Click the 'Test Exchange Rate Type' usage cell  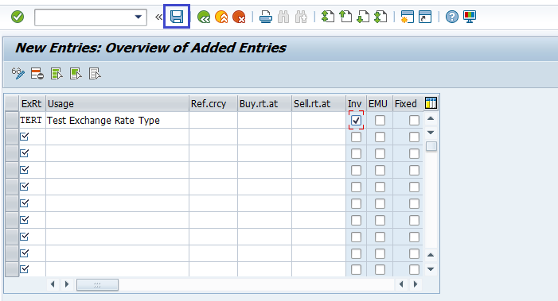[117, 121]
